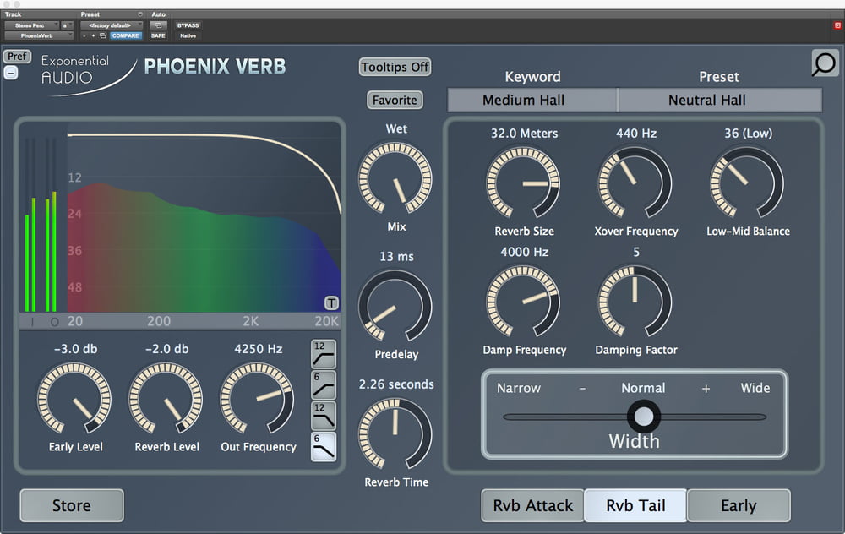The height and width of the screenshot is (534, 845).
Task: Toggle the BYPASS button in the header
Action: click(188, 25)
